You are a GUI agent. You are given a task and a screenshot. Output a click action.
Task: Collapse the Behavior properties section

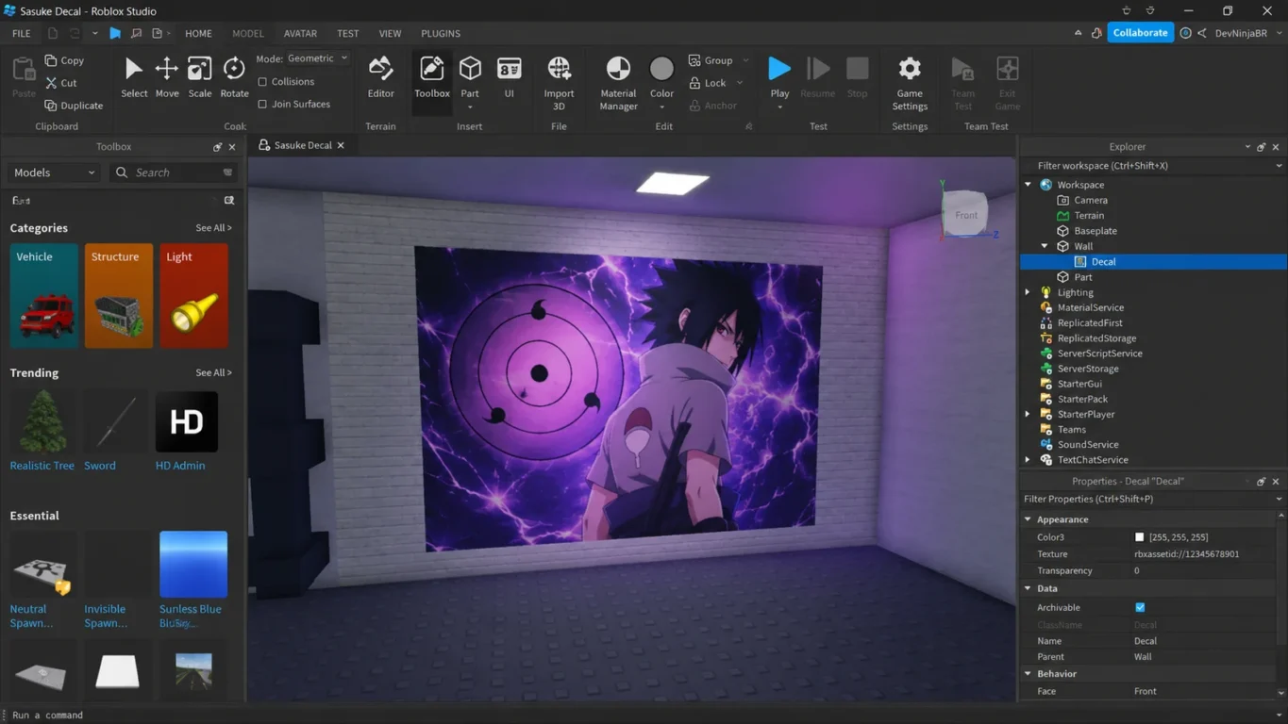click(1029, 674)
